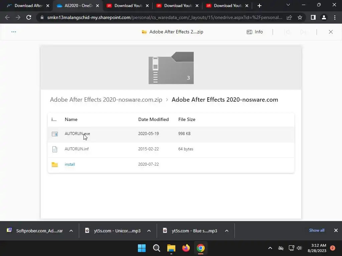
Task: Select the AUTORUN.exe file name
Action: (x=77, y=134)
